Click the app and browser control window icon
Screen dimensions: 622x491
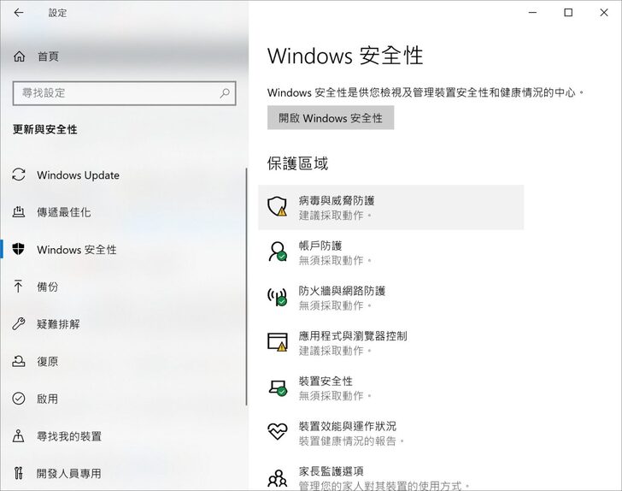click(278, 342)
